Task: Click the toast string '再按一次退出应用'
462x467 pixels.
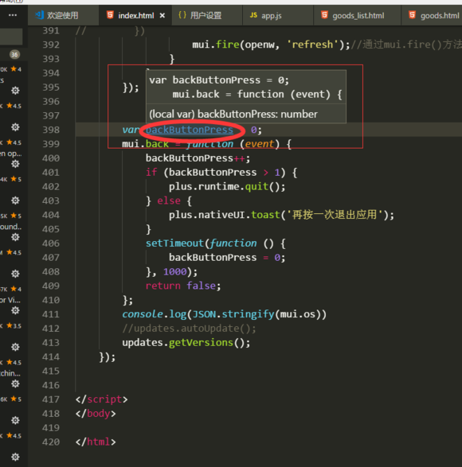Action: pyautogui.click(x=334, y=215)
